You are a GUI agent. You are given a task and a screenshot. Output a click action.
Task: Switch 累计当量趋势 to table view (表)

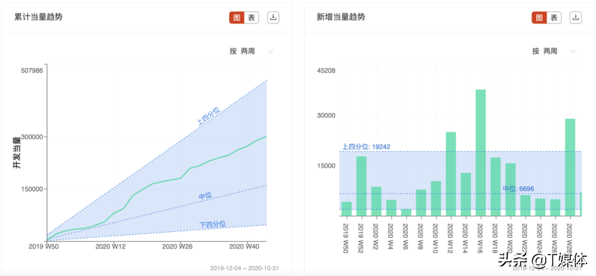coord(252,18)
